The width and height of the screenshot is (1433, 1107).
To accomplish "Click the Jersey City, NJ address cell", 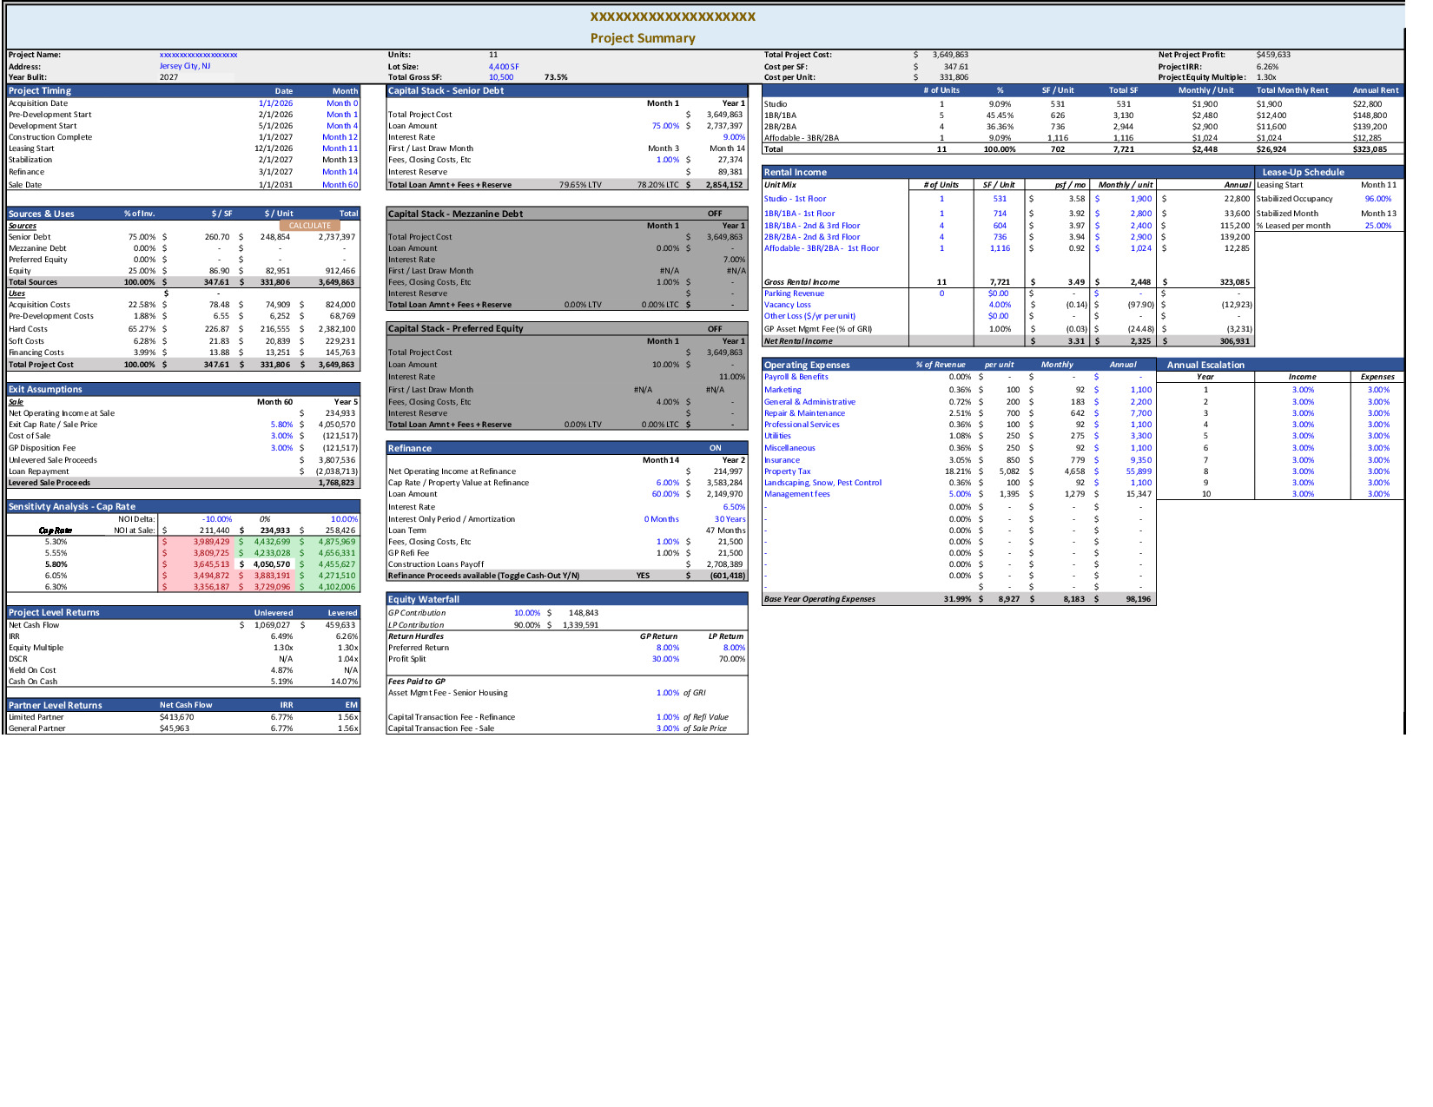I will (x=184, y=66).
